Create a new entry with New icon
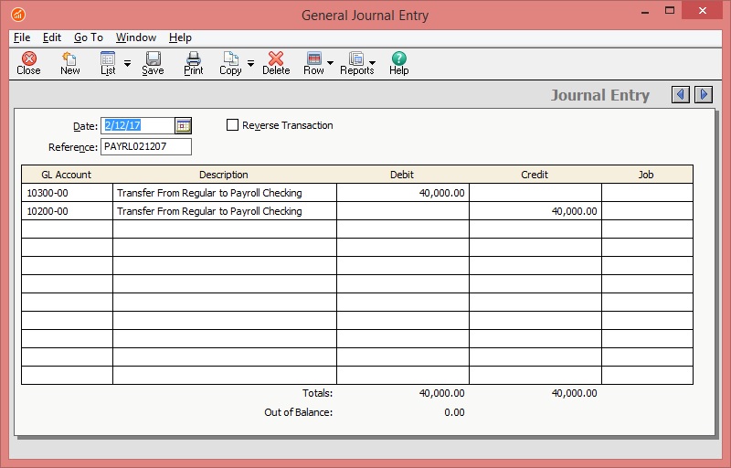This screenshot has width=731, height=468. click(x=69, y=63)
